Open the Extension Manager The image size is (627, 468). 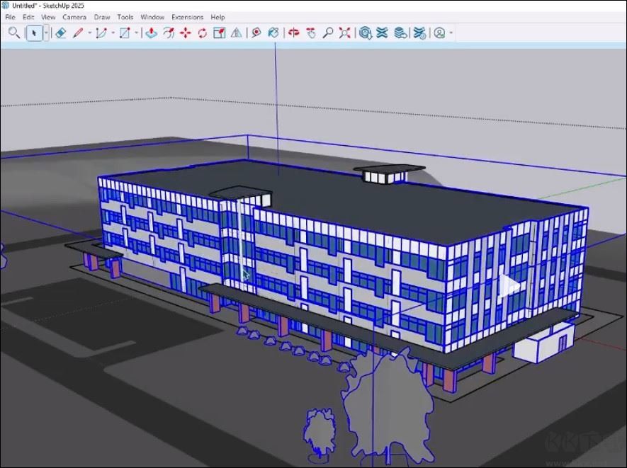pyautogui.click(x=420, y=33)
